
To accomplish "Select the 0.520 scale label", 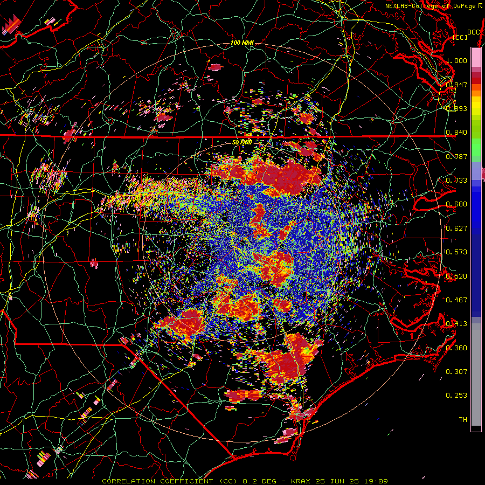I will [x=456, y=276].
